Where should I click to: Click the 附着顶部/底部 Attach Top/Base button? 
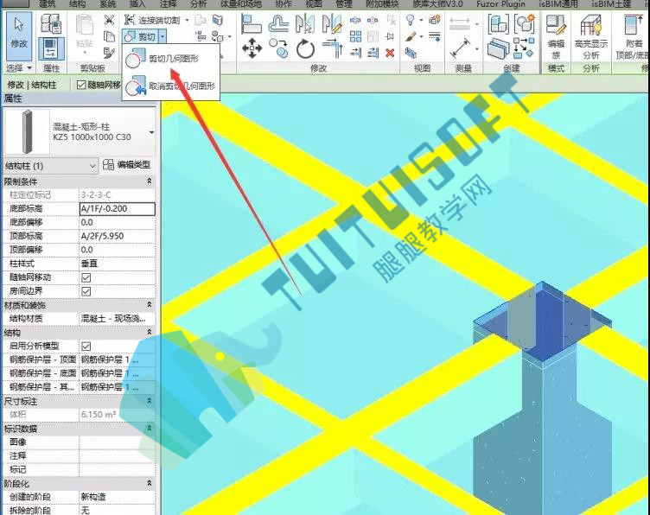click(x=633, y=36)
